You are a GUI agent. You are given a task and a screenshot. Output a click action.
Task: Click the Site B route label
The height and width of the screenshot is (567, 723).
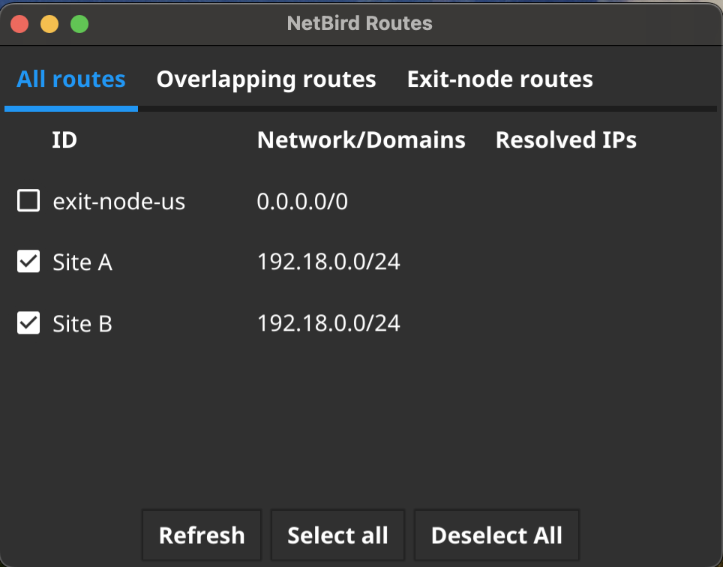[82, 324]
